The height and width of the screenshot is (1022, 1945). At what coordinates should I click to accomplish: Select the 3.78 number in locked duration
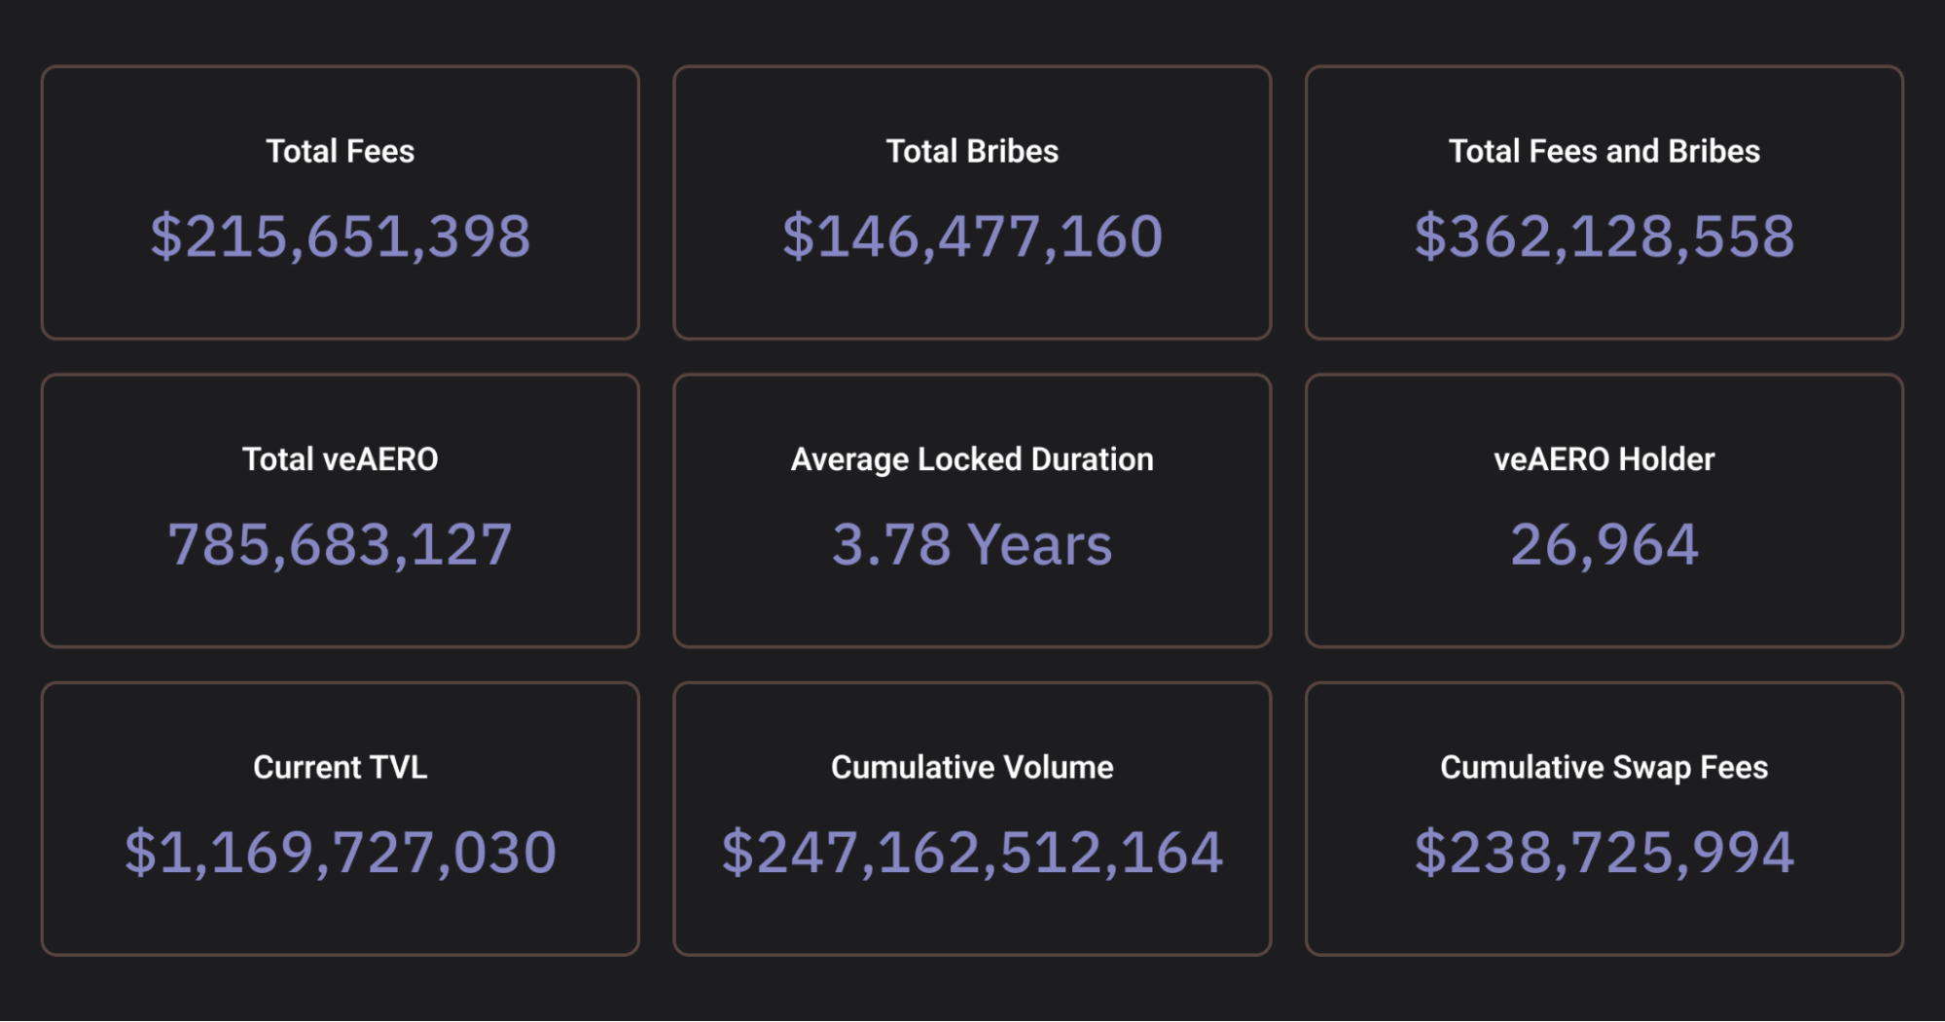point(890,544)
